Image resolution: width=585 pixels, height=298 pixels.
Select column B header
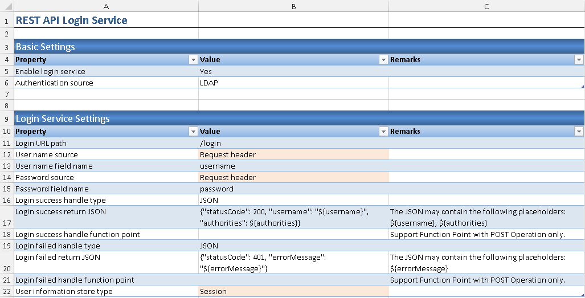[293, 6]
